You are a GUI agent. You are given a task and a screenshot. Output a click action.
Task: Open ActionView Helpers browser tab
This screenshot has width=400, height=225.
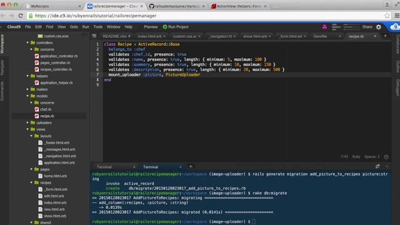click(x=239, y=6)
